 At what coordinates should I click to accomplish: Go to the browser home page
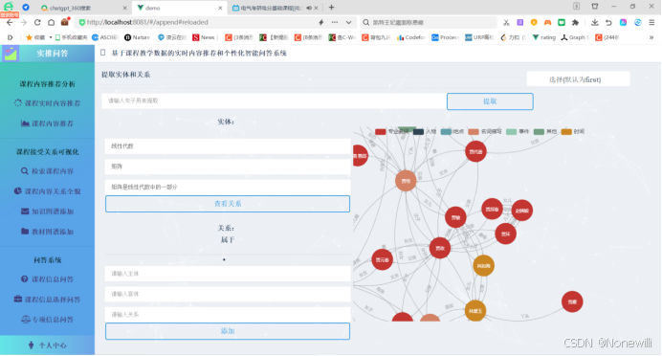51,22
